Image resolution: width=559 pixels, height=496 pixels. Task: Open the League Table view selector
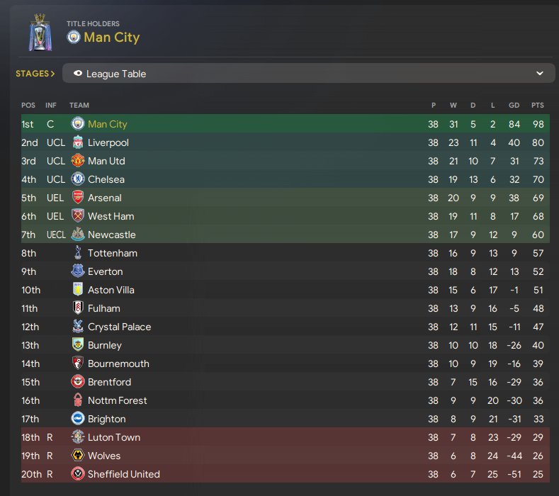coord(305,74)
